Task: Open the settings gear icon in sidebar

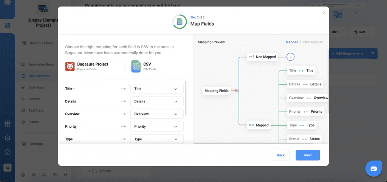Action: (x=7, y=138)
